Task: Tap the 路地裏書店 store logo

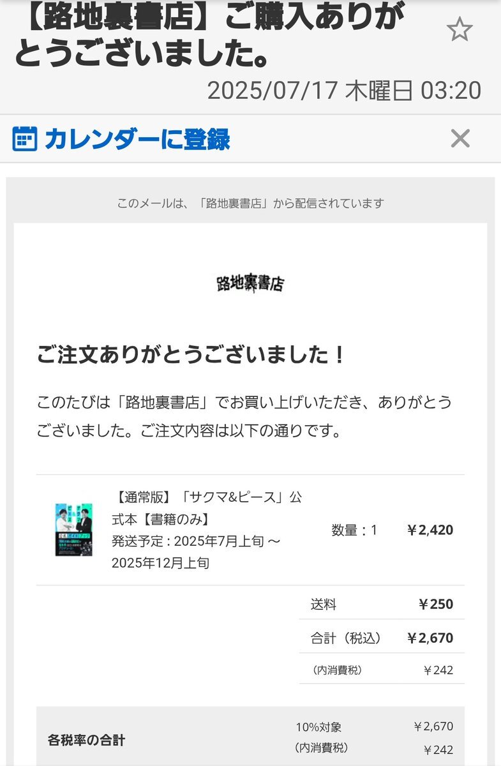Action: (x=250, y=284)
